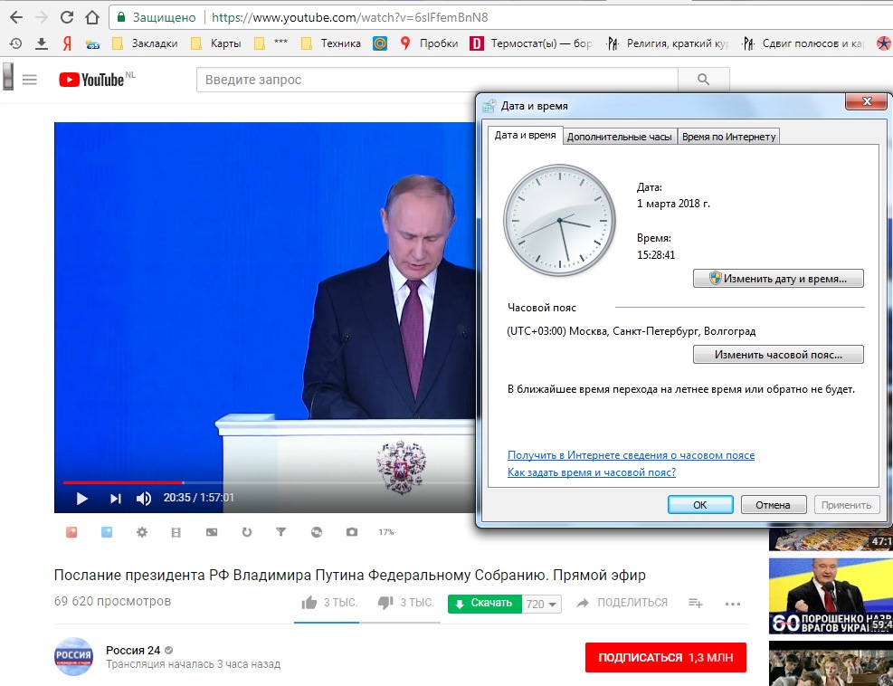Open browser history bookmark icon

coord(15,43)
